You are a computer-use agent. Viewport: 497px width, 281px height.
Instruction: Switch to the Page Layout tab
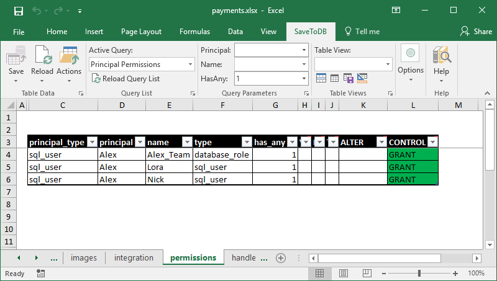pyautogui.click(x=141, y=32)
